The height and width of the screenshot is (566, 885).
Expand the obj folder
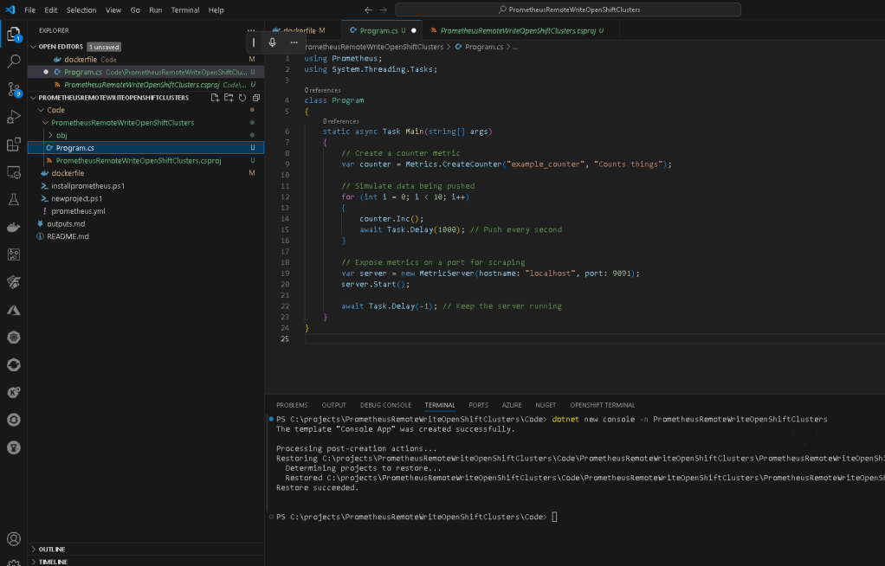[x=50, y=135]
